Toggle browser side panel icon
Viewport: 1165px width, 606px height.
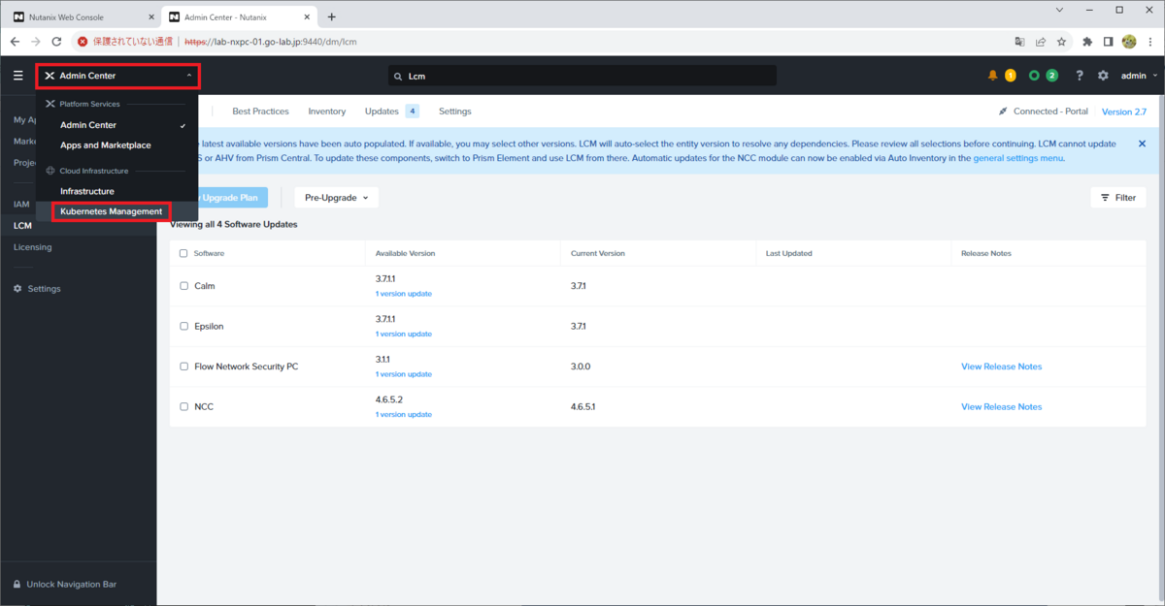(x=1109, y=42)
